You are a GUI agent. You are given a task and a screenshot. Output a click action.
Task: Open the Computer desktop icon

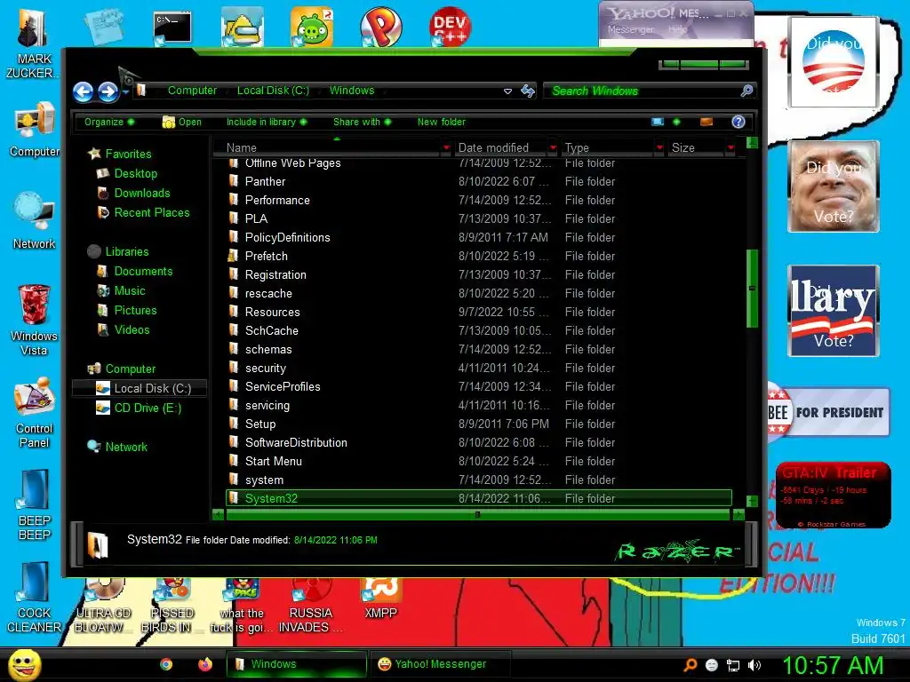[x=35, y=130]
